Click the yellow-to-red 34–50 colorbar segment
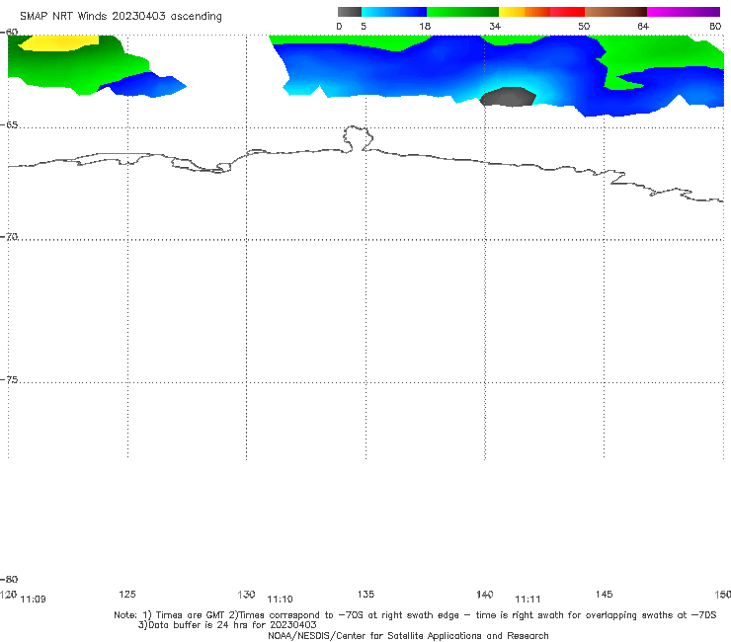This screenshot has height=642, width=731. click(541, 12)
